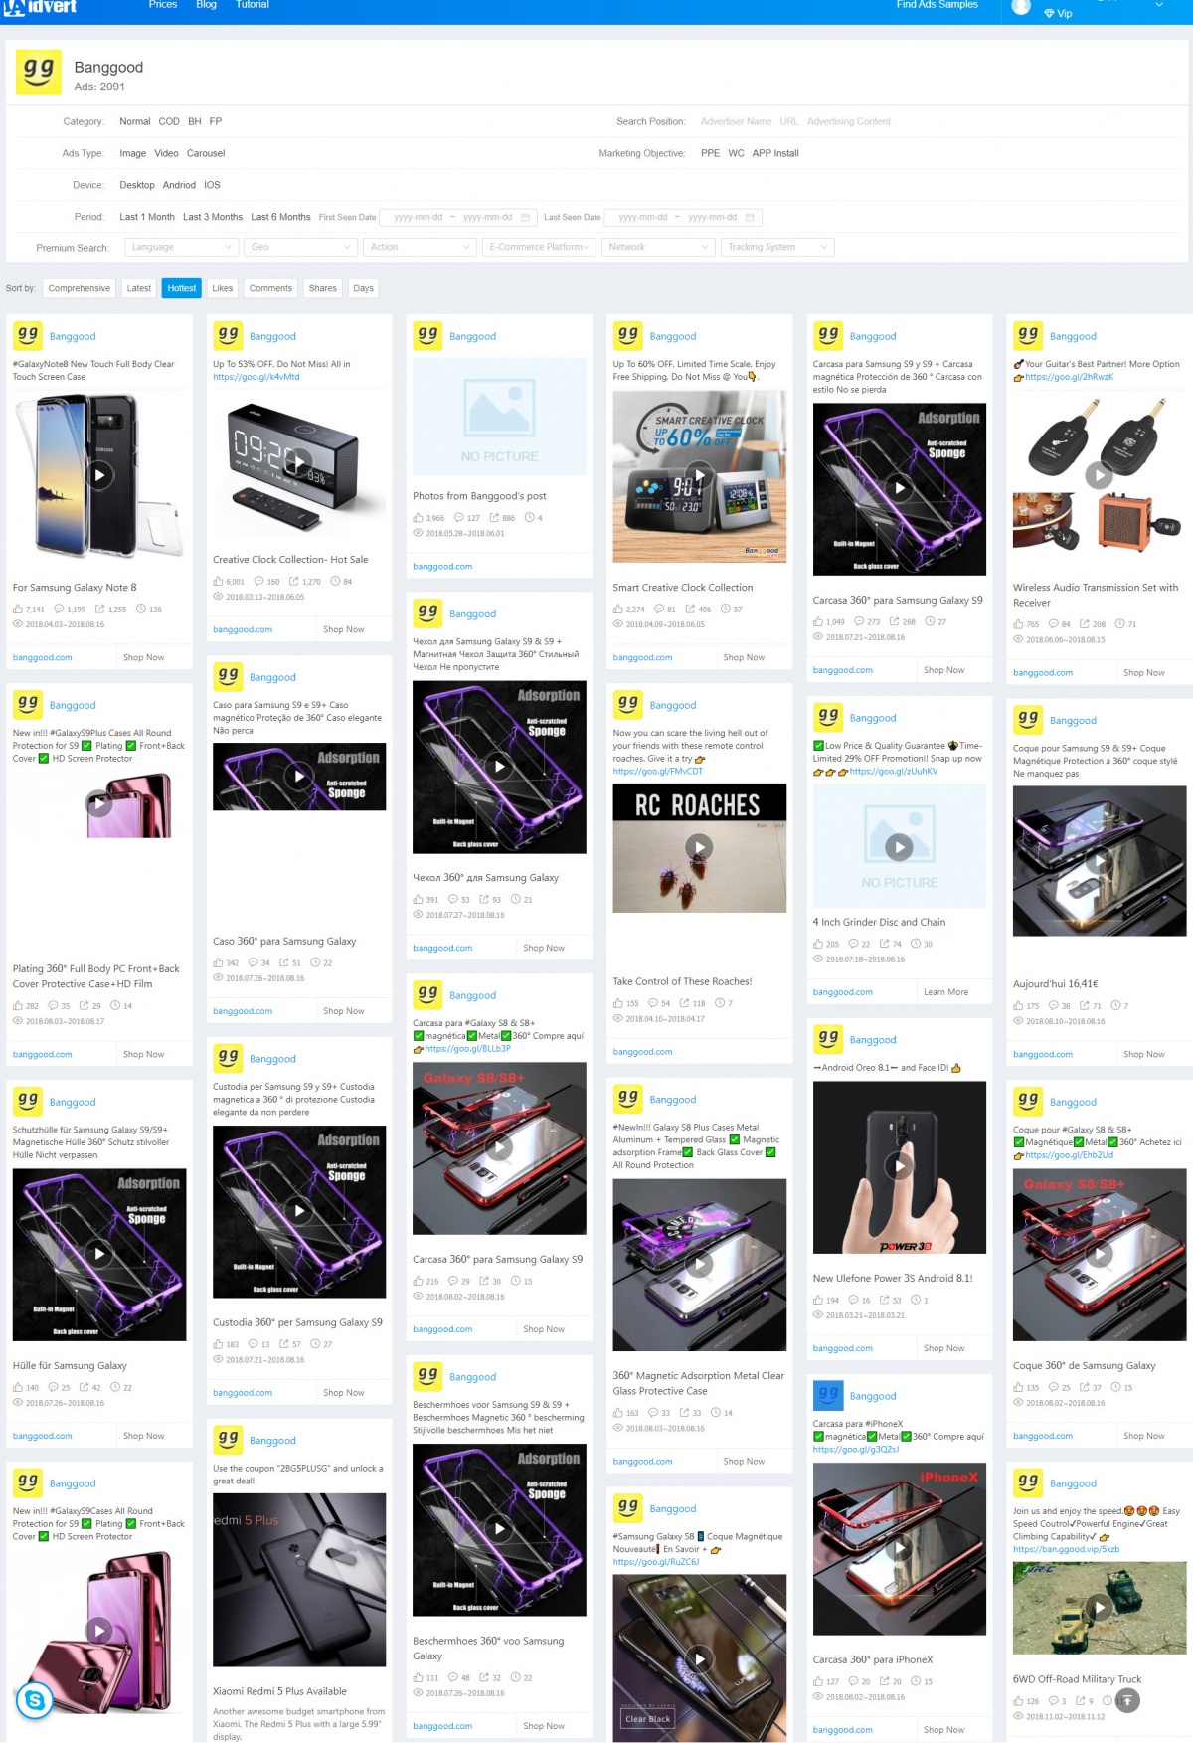Sort ads by Latest
This screenshot has width=1193, height=1743.
tap(139, 288)
